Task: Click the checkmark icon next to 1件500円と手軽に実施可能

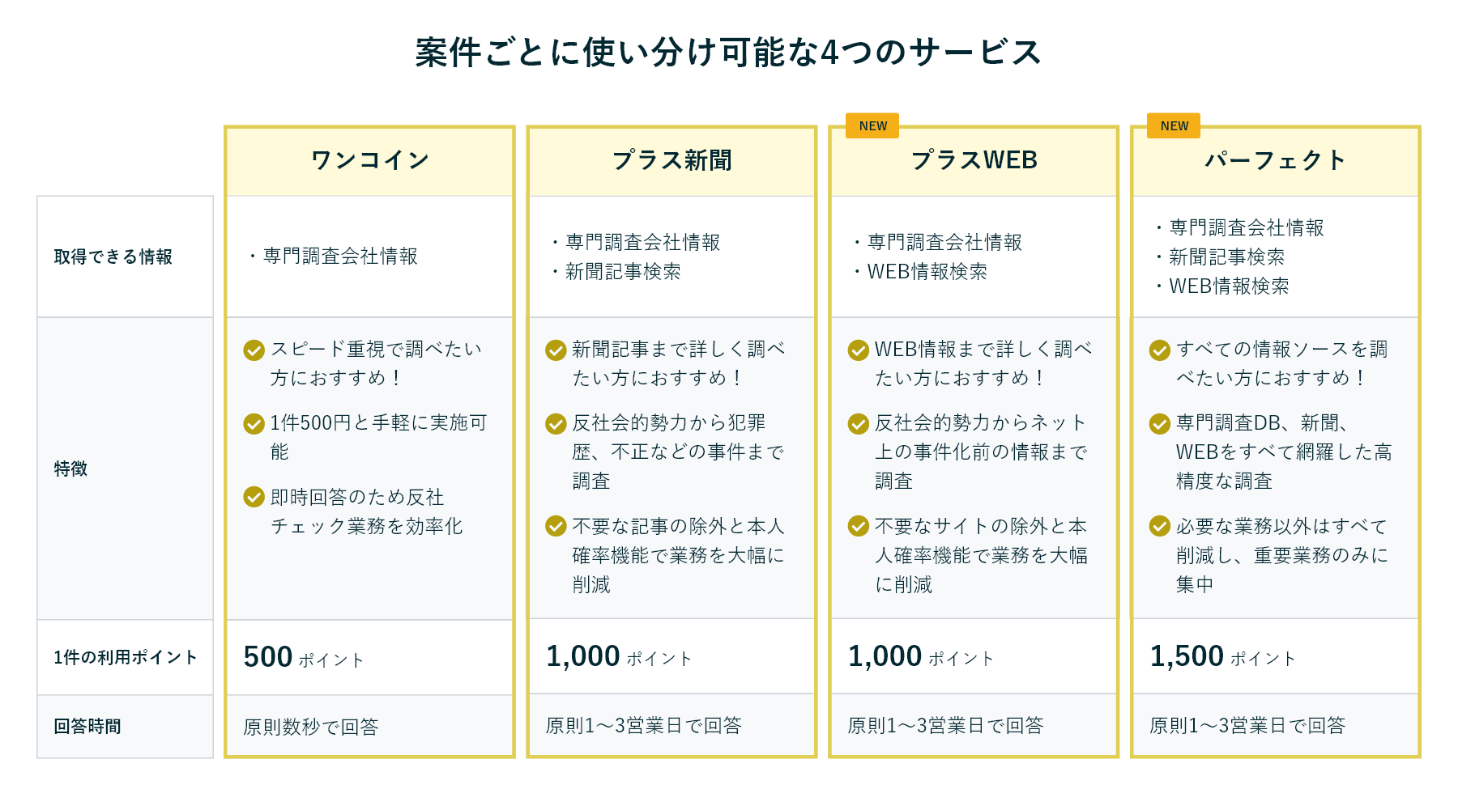Action: click(254, 423)
